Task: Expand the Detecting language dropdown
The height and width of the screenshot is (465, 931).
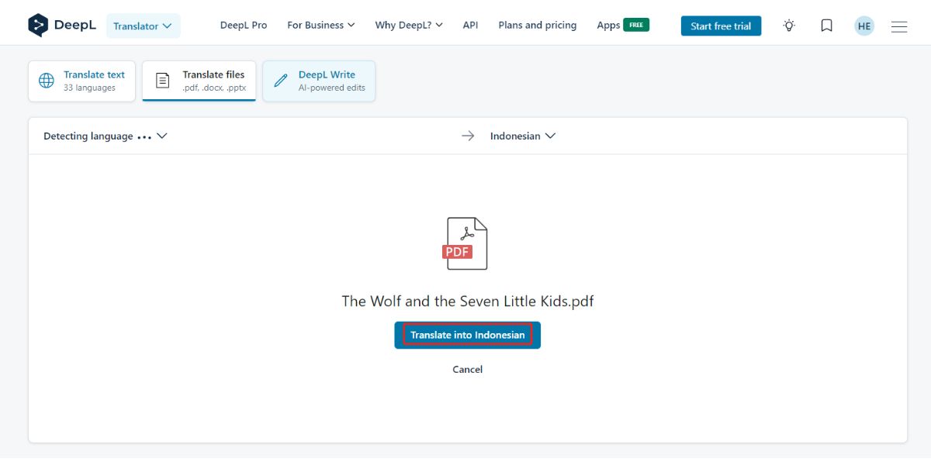Action: click(105, 136)
